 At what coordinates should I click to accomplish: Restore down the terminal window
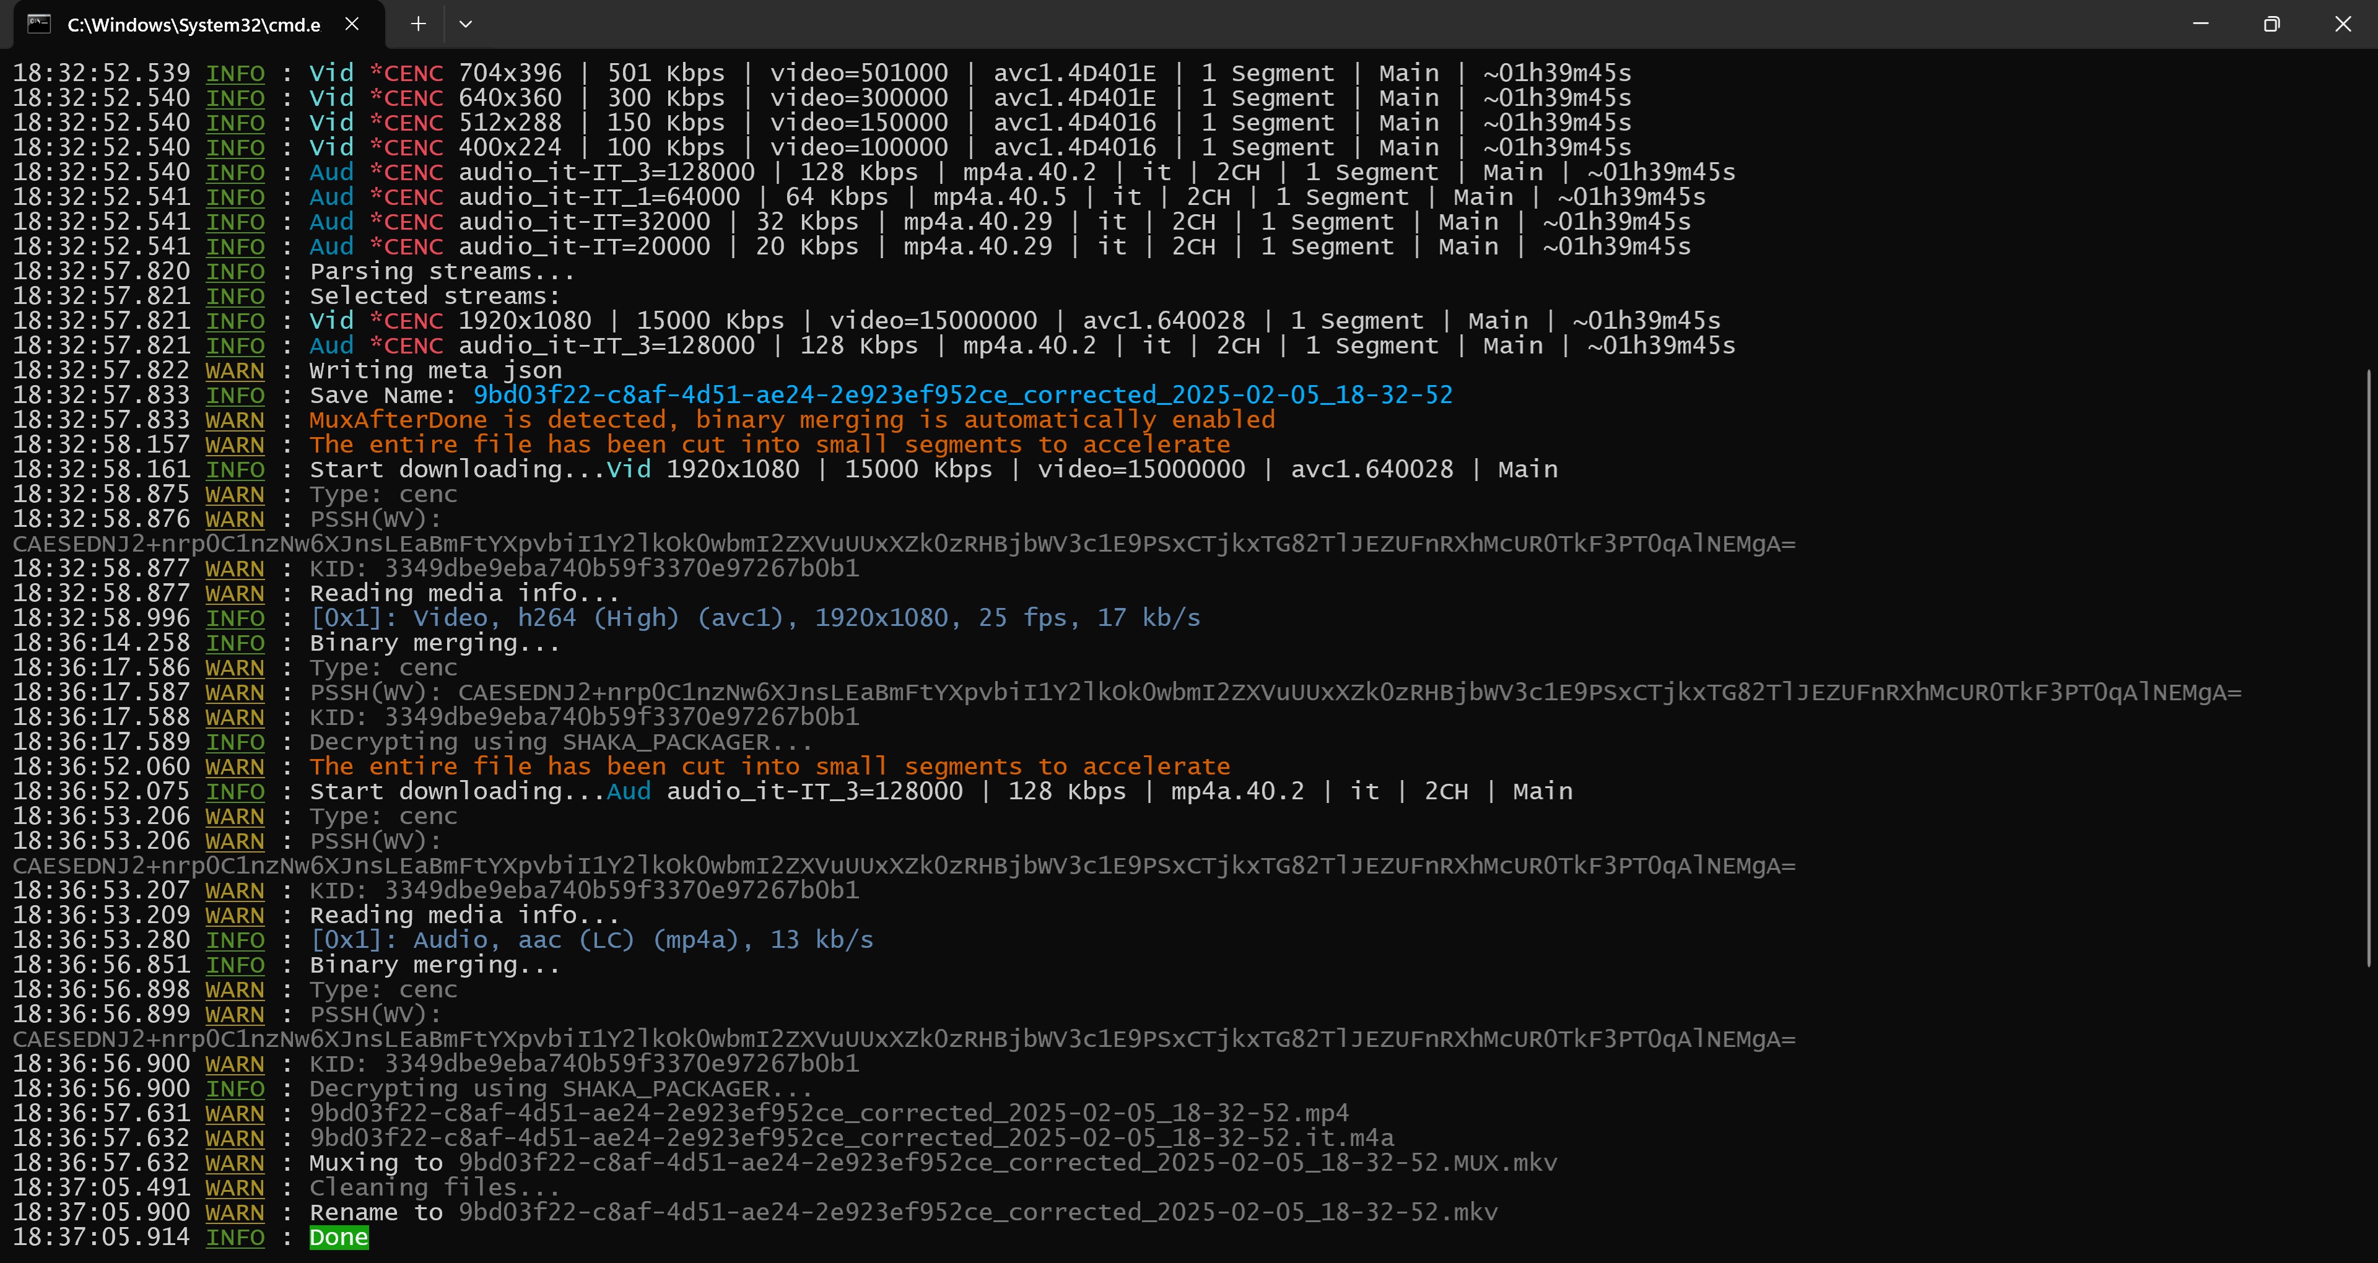coord(2272,24)
